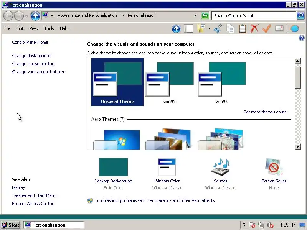
Task: Open the Appearance and Personalization breadcrumb
Action: click(x=87, y=15)
